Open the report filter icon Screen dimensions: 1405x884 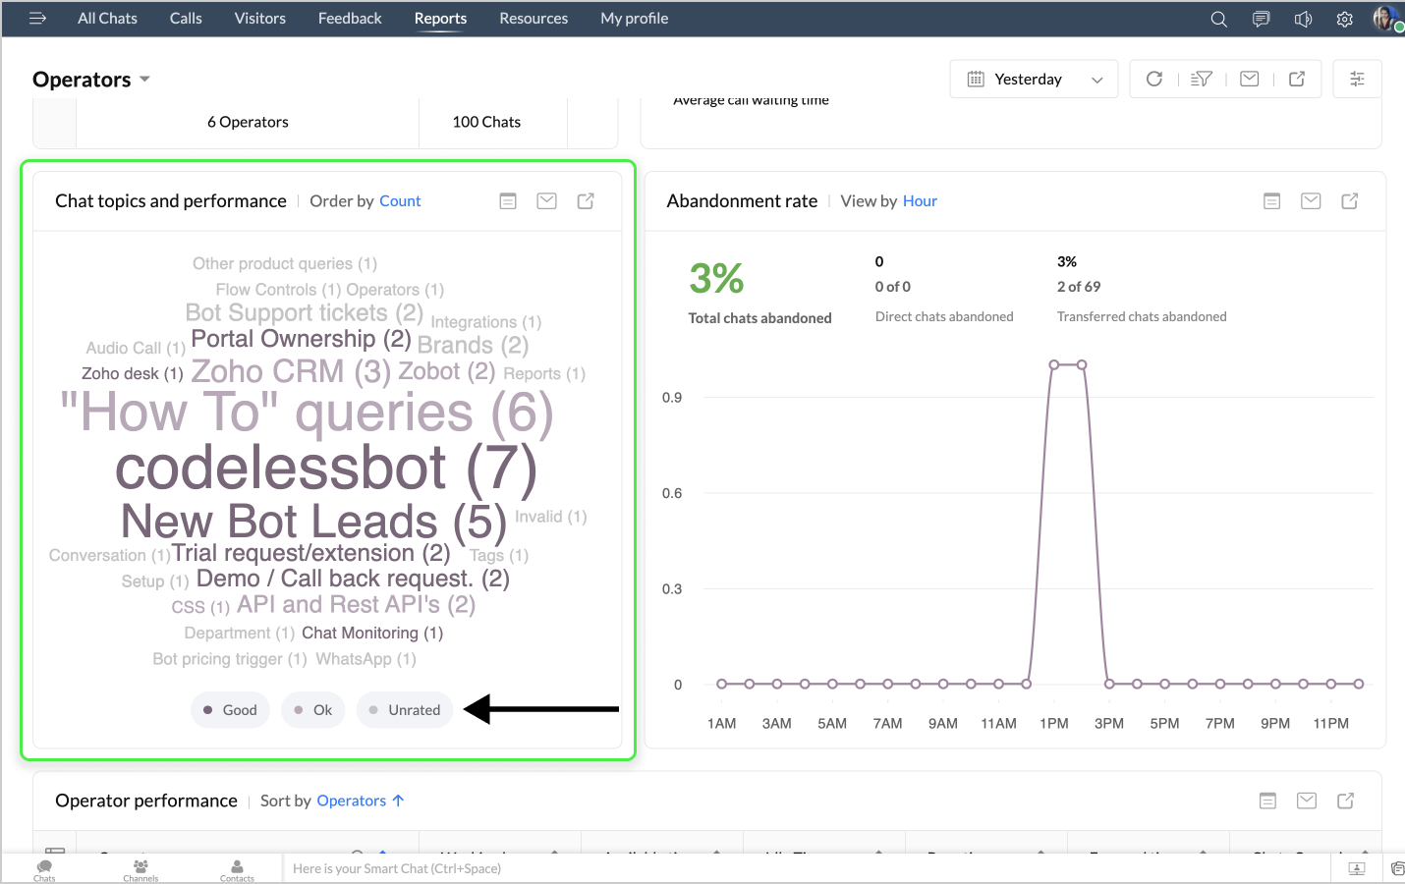(1202, 79)
